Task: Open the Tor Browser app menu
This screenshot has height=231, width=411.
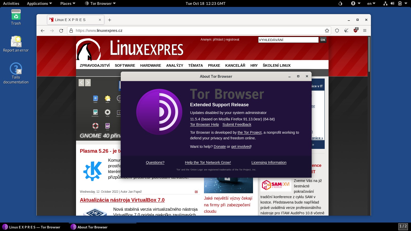Action: point(100,3)
